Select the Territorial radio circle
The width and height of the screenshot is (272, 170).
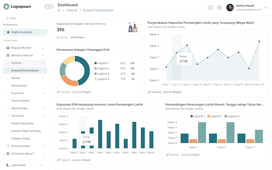click(x=8, y=116)
